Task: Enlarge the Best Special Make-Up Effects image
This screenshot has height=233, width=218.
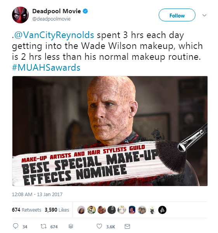Action: pyautogui.click(x=110, y=131)
